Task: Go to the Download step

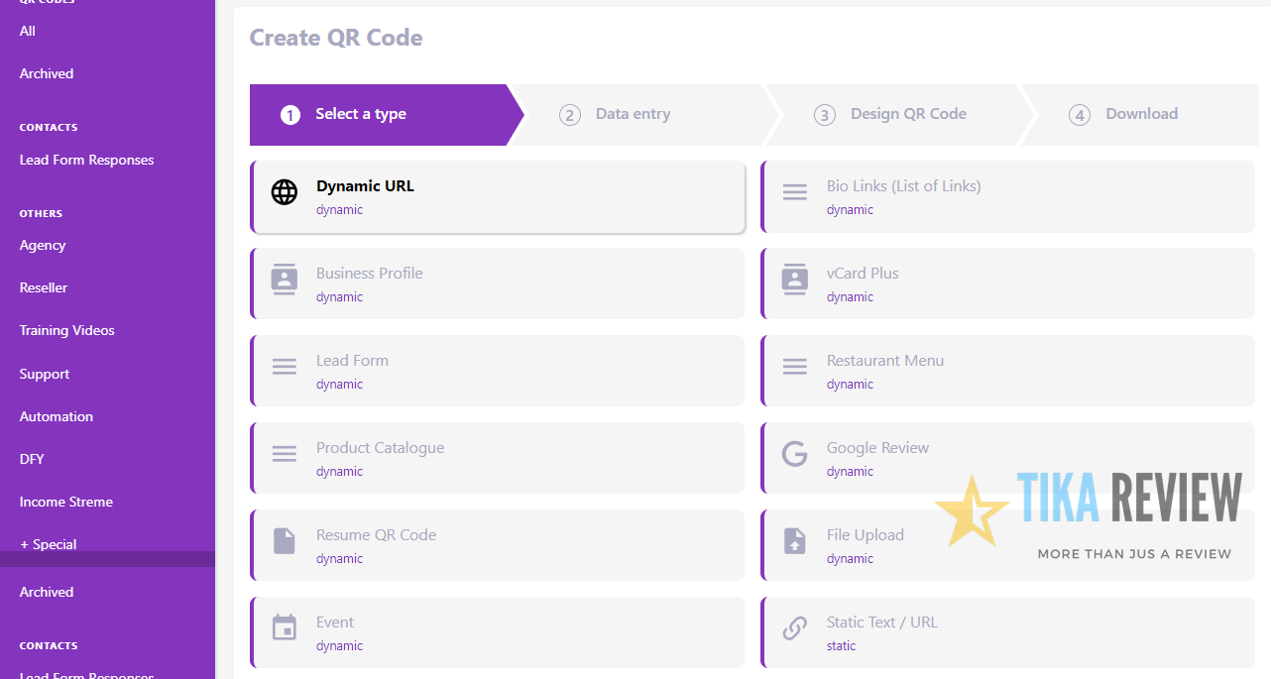Action: tap(1141, 114)
